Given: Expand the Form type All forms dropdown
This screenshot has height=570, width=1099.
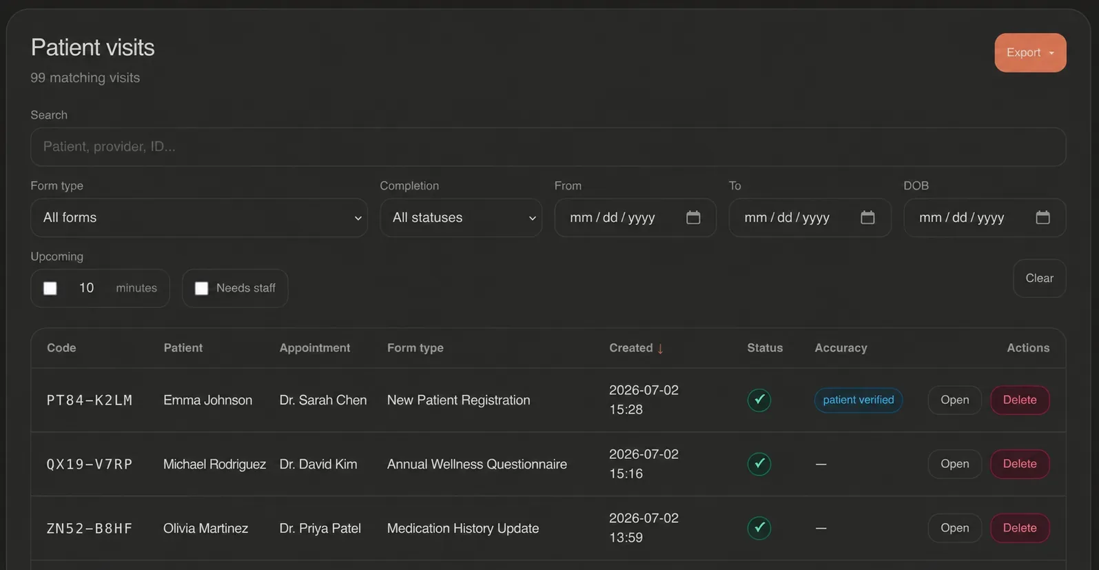Looking at the screenshot, I should 199,218.
